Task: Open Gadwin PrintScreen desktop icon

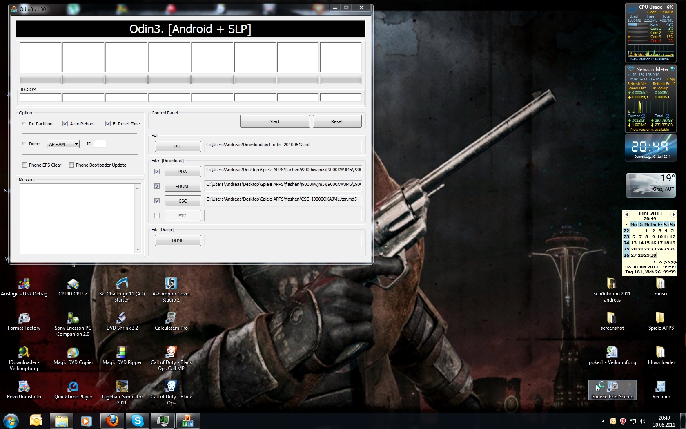Action: coord(612,390)
